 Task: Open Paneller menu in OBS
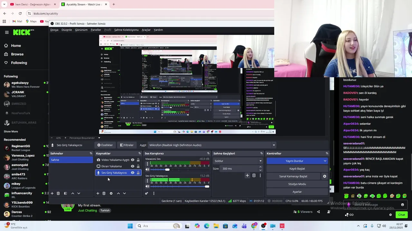96,30
